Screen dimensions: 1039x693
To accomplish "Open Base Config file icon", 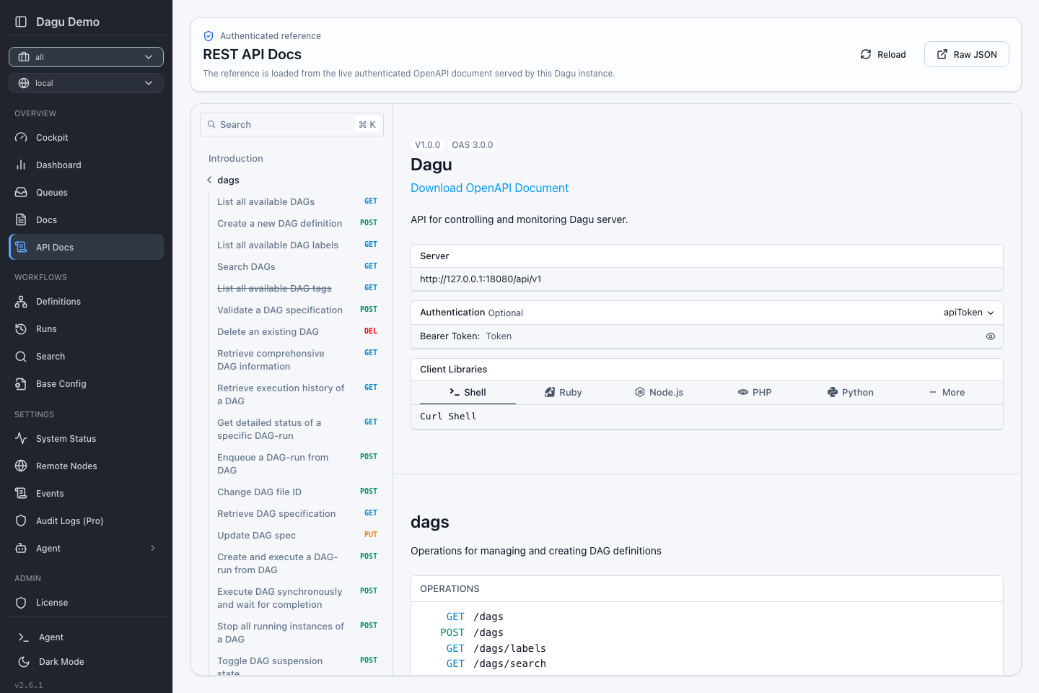I will point(21,383).
